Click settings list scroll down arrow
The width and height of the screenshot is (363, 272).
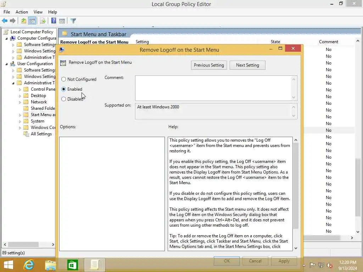(358, 232)
